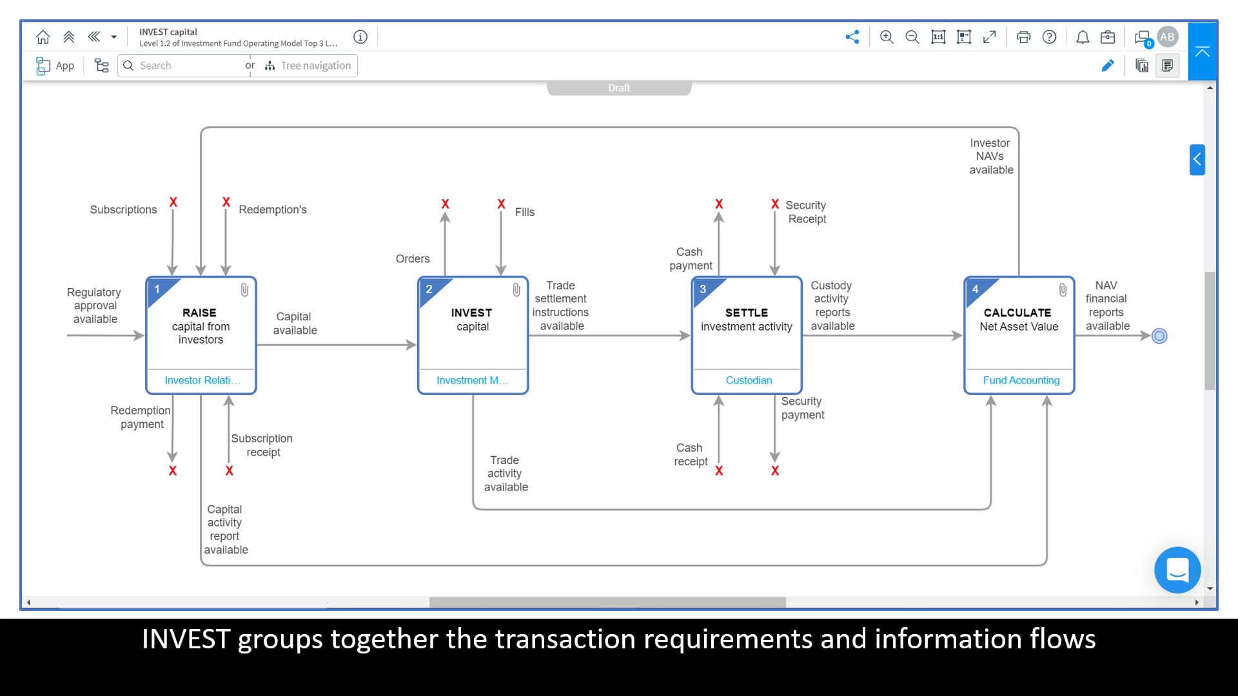Collapse the header with the top arrow

(x=1202, y=52)
